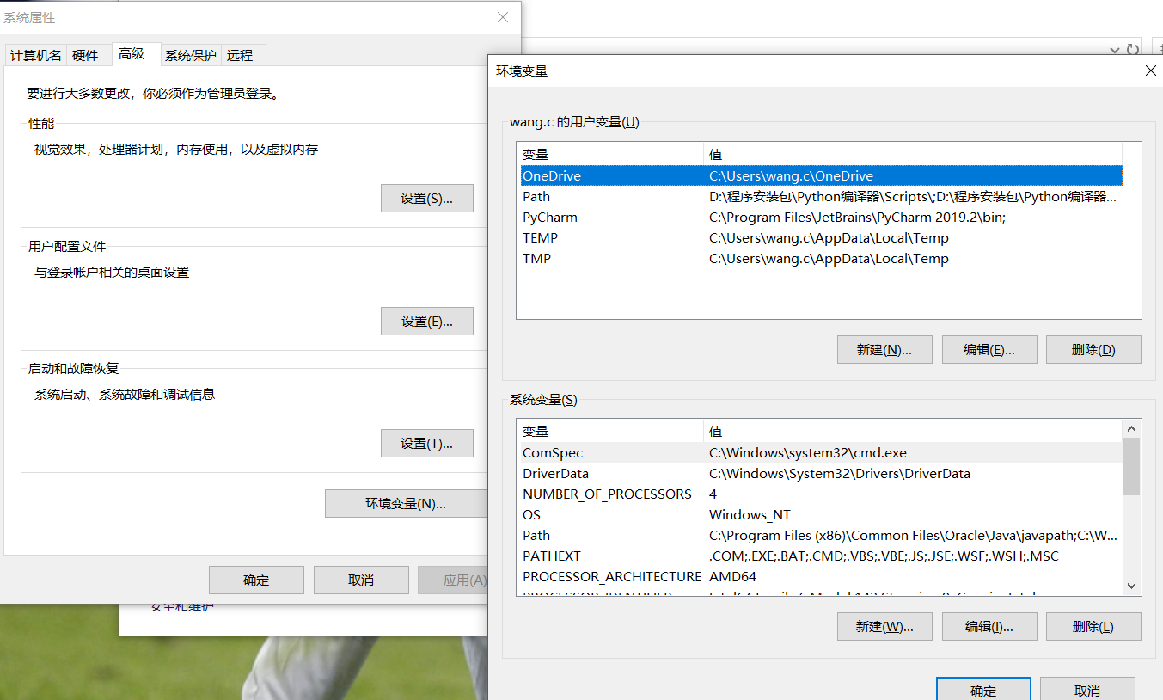The width and height of the screenshot is (1163, 700).
Task: Select the user Path variable row
Action: (x=821, y=196)
